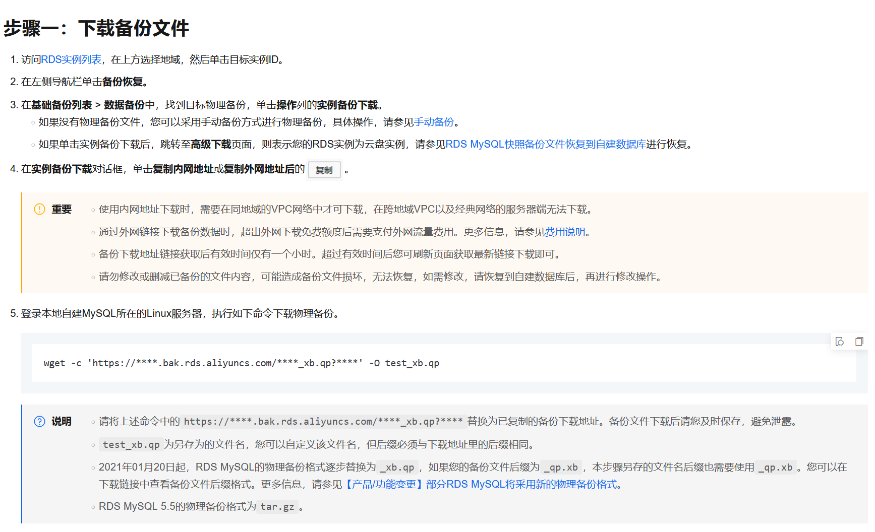The width and height of the screenshot is (875, 532).
Task: Click the test_xb.qp inline code in the note
Action: pyautogui.click(x=131, y=445)
